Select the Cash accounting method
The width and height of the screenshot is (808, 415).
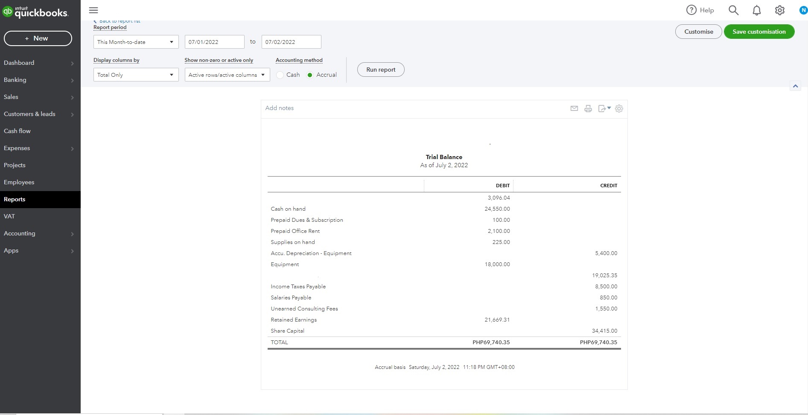pyautogui.click(x=280, y=75)
